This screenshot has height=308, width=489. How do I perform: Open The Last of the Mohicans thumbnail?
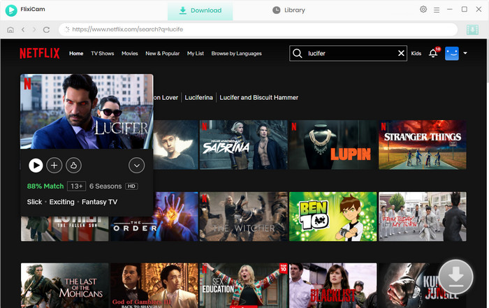(x=64, y=286)
